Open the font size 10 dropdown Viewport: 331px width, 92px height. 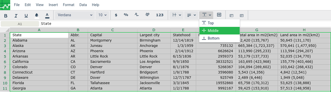tap(102, 15)
